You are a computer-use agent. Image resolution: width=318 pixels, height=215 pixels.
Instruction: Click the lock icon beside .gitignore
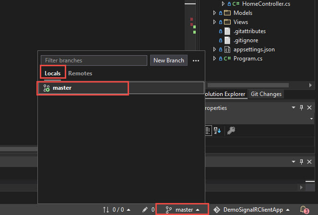pyautogui.click(x=221, y=41)
